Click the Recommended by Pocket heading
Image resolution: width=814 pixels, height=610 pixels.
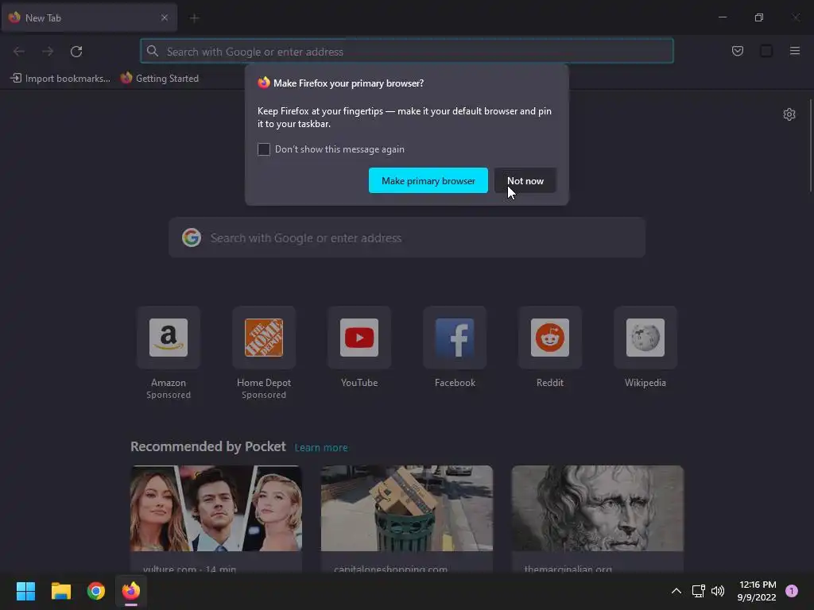(207, 446)
